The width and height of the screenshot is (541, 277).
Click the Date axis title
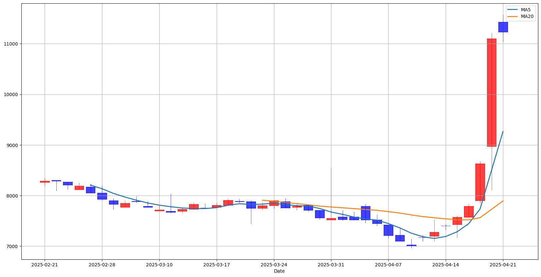pyautogui.click(x=279, y=271)
